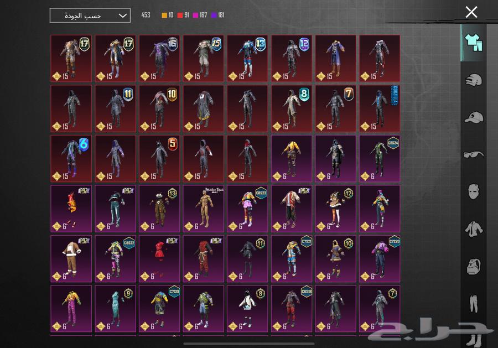Choose the outfit labeled GODZILLA
Viewport: 498px width, 348px height.
(x=380, y=108)
